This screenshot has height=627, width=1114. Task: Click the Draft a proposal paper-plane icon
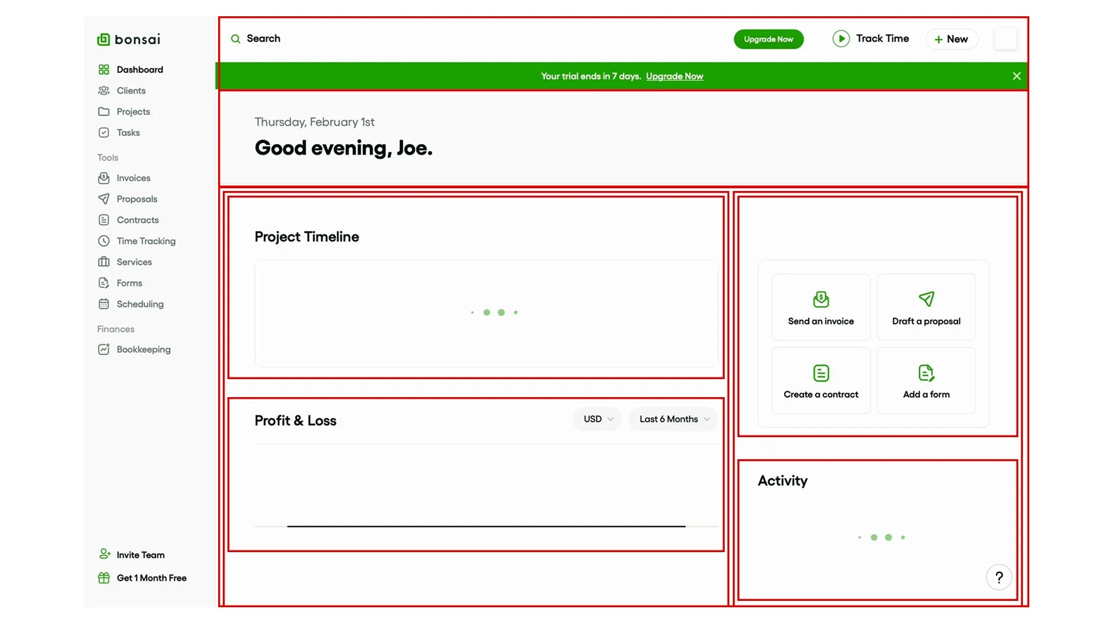click(x=926, y=299)
